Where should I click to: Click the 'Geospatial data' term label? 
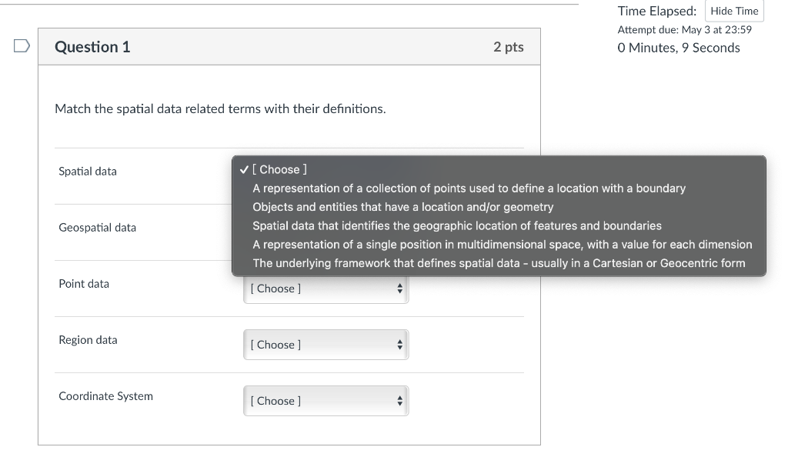pos(98,228)
